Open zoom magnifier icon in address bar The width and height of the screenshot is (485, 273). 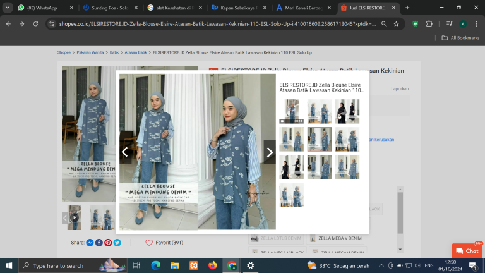(384, 24)
